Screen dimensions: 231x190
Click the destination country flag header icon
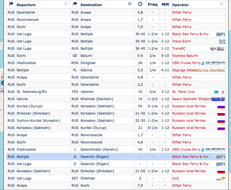pos(75,4)
